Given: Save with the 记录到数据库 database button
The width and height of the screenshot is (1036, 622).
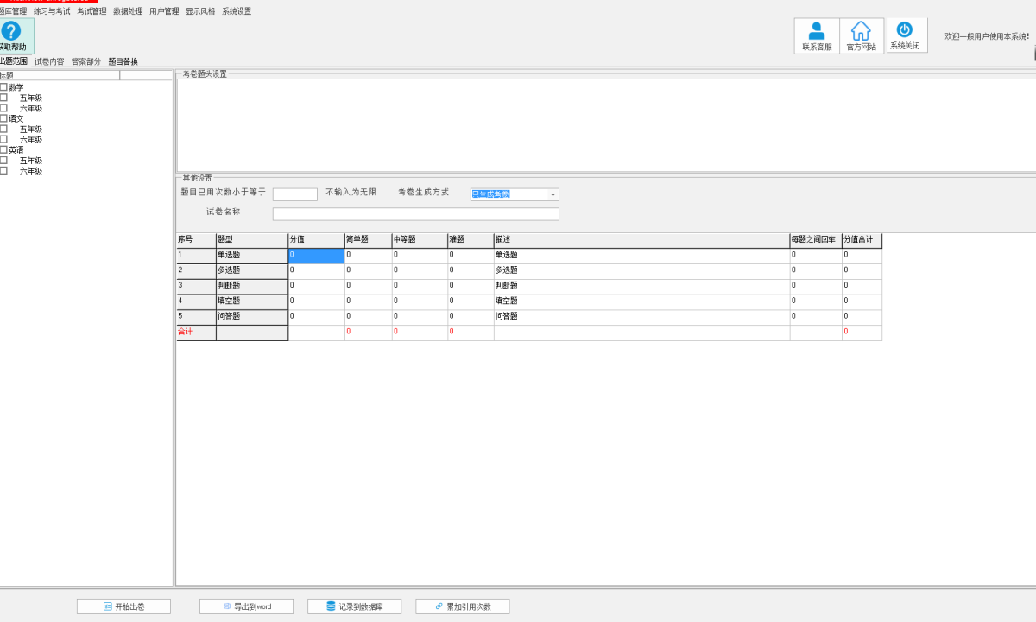Looking at the screenshot, I should [354, 606].
